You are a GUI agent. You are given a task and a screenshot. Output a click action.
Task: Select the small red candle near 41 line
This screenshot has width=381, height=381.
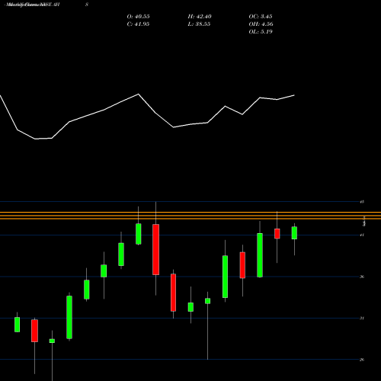click(x=277, y=234)
